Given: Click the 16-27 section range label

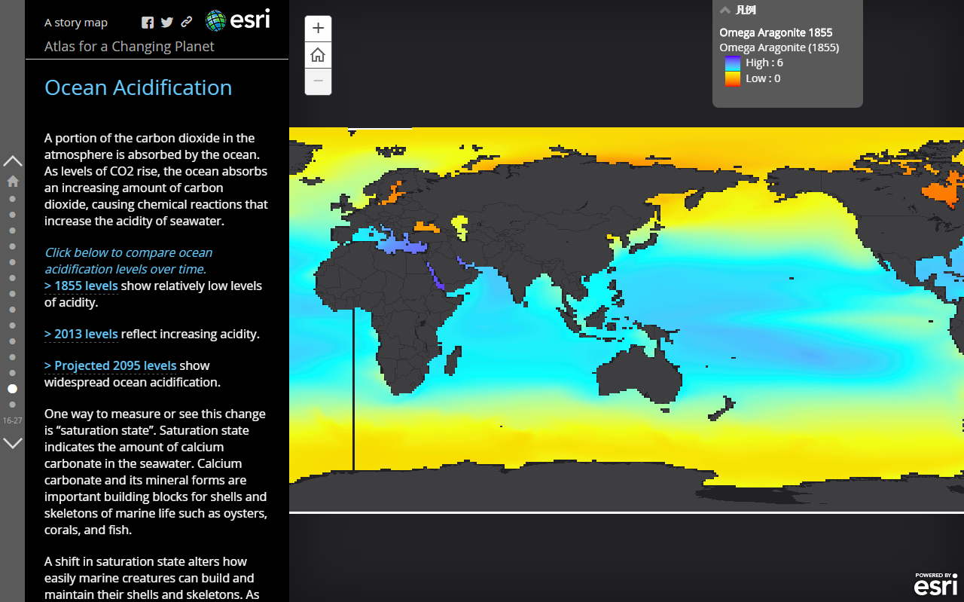Looking at the screenshot, I should coord(13,420).
